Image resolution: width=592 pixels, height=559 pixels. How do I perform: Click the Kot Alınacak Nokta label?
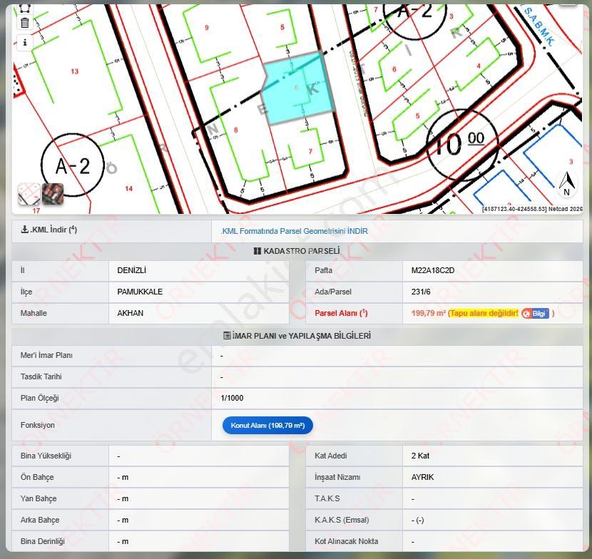click(346, 541)
